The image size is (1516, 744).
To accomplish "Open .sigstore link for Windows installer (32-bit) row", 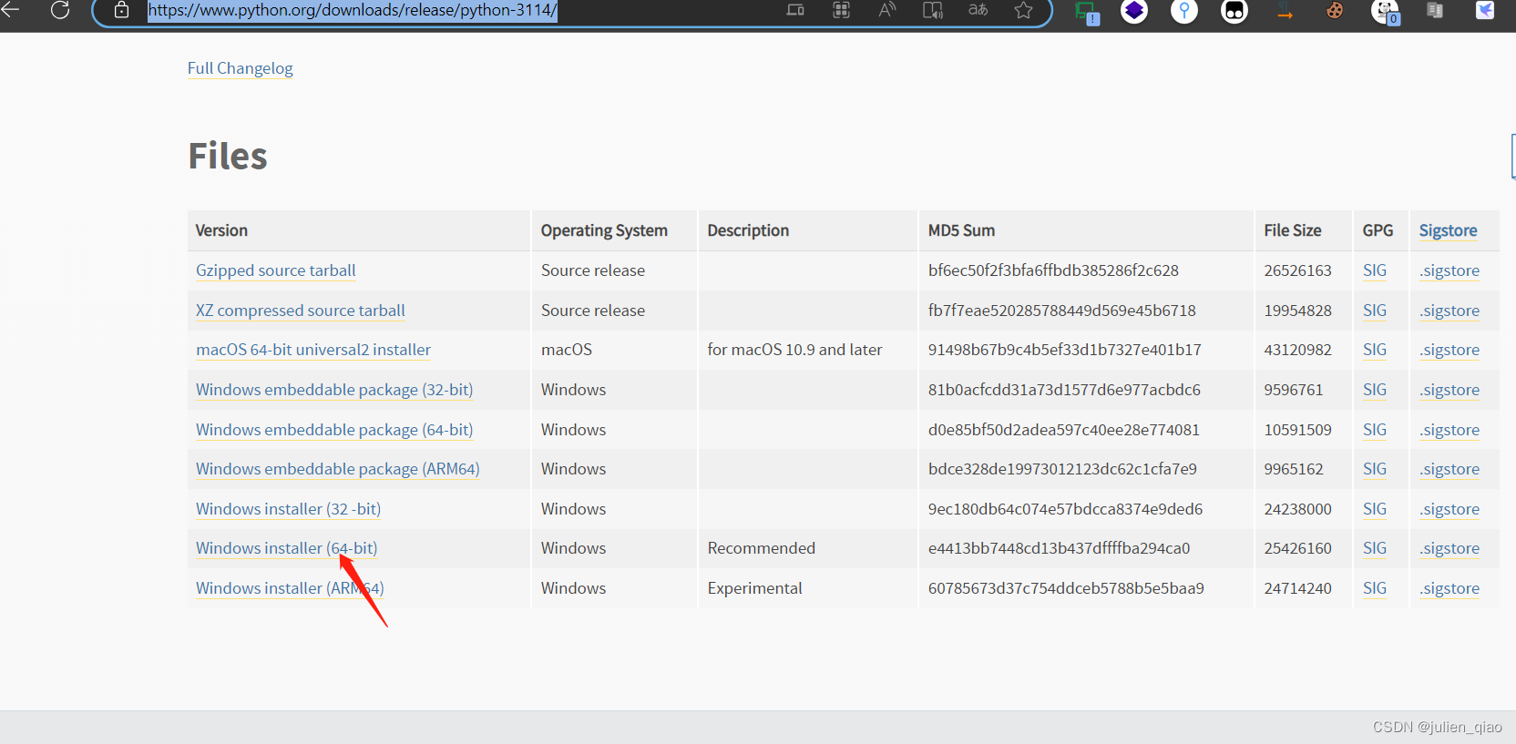I will click(1449, 509).
